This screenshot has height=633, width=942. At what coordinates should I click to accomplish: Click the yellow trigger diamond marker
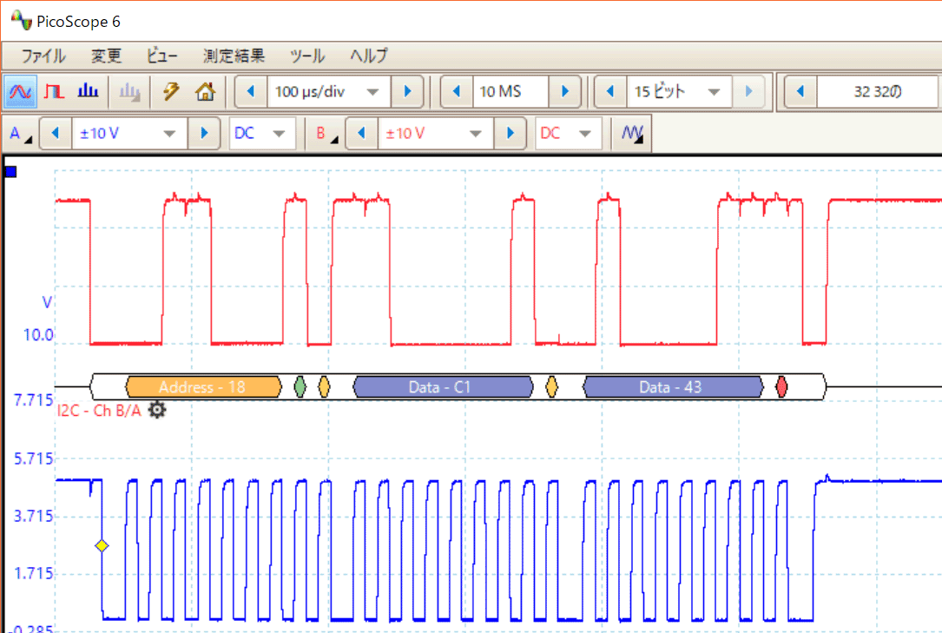tap(102, 545)
